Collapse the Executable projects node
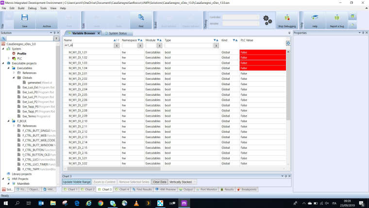Viewport: 369px width, 208px height. [3, 63]
